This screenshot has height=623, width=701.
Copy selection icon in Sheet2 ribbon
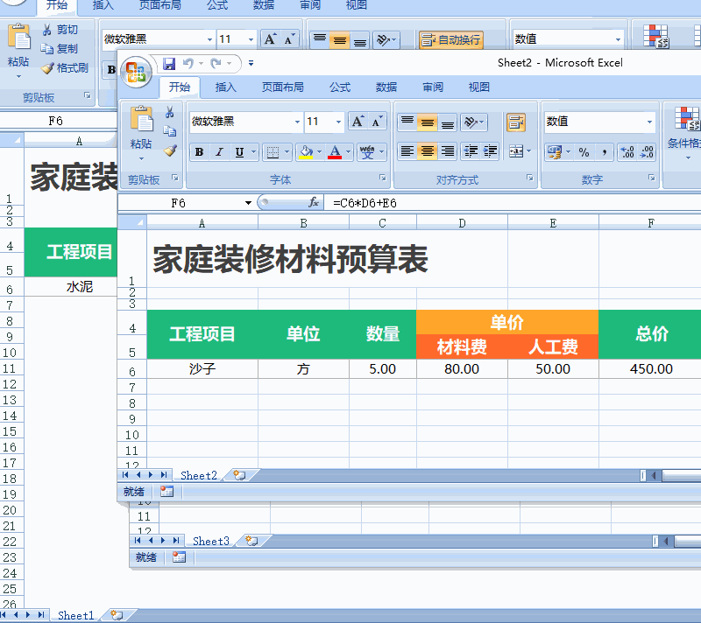[169, 131]
